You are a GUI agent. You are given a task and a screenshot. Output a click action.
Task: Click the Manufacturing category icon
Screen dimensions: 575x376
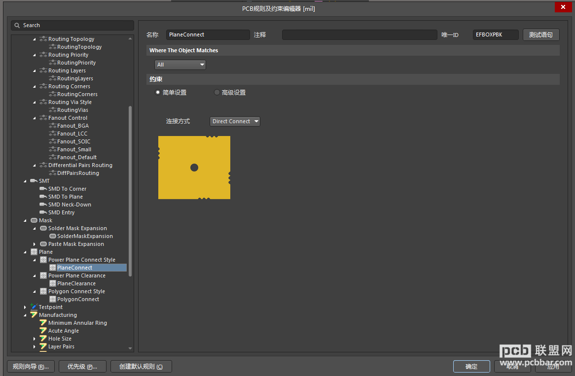point(34,315)
